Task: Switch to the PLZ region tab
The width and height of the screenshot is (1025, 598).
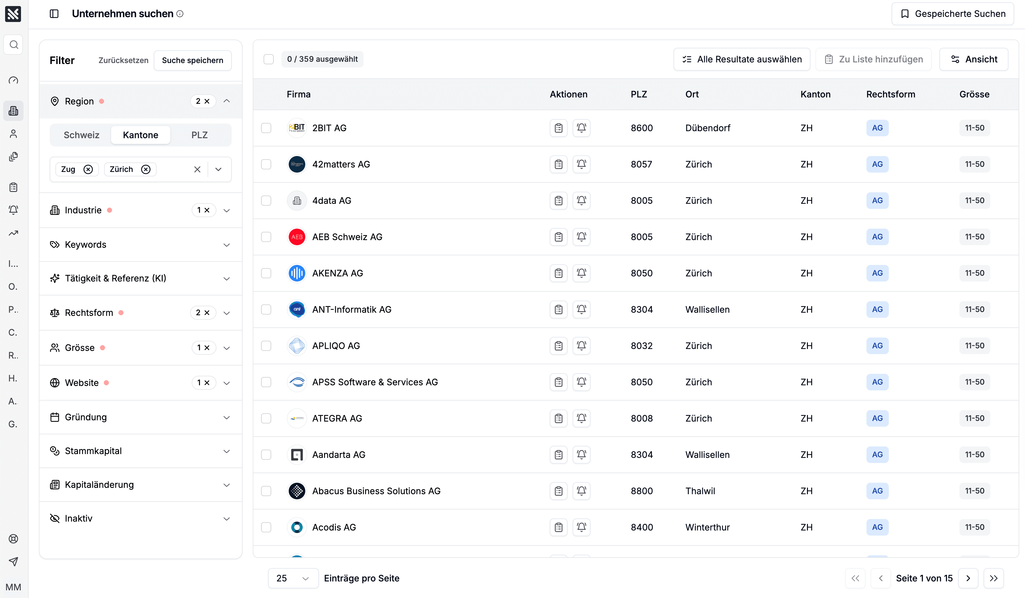Action: point(199,135)
